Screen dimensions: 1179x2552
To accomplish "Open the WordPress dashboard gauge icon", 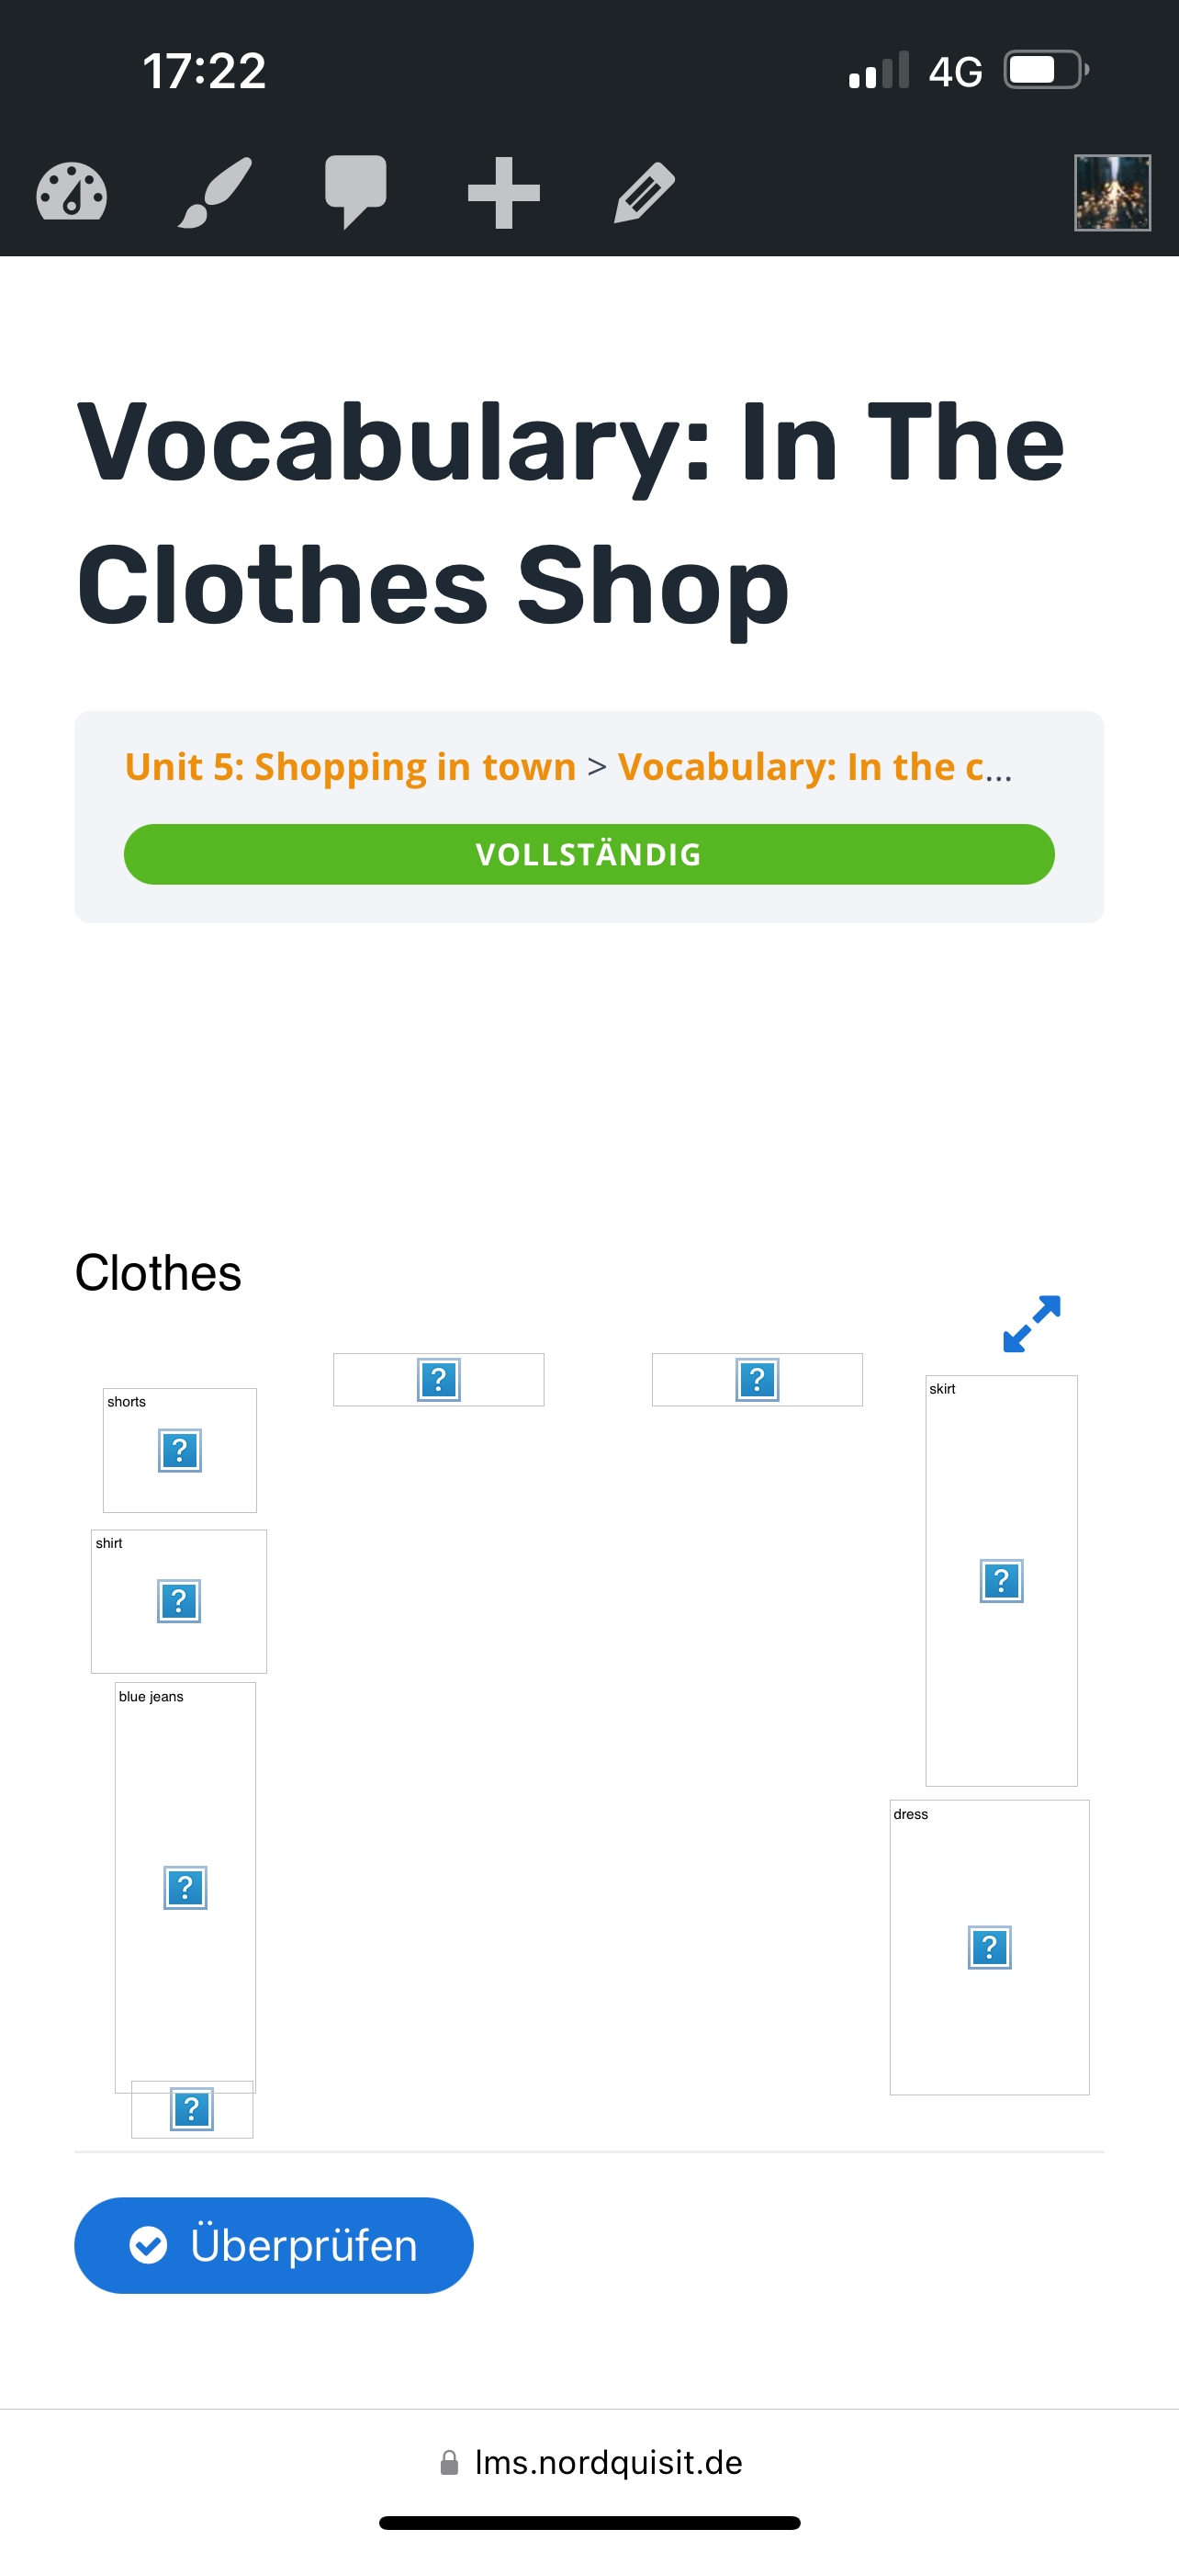I will pyautogui.click(x=72, y=191).
